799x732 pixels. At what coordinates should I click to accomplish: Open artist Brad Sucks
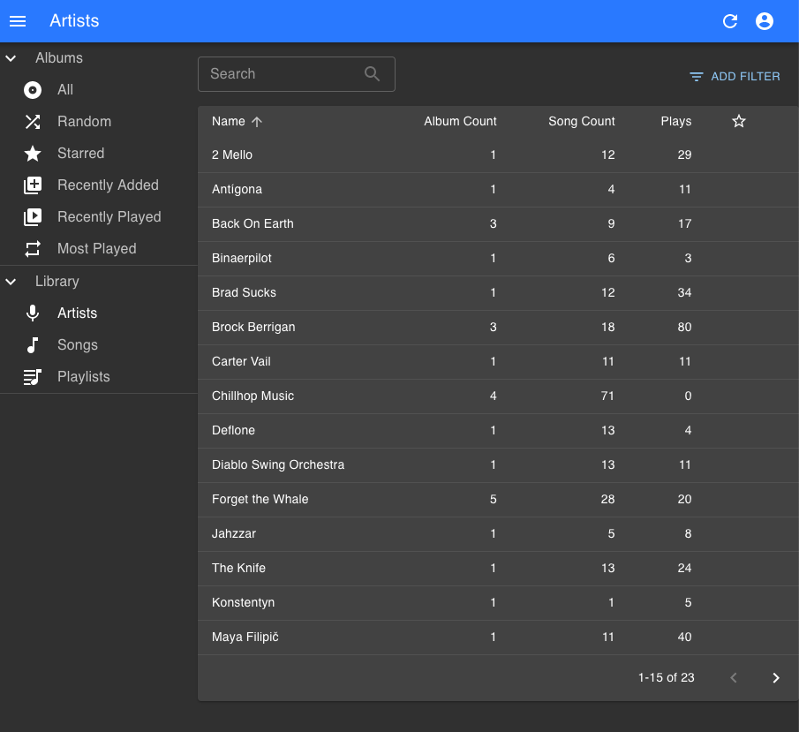click(498, 292)
